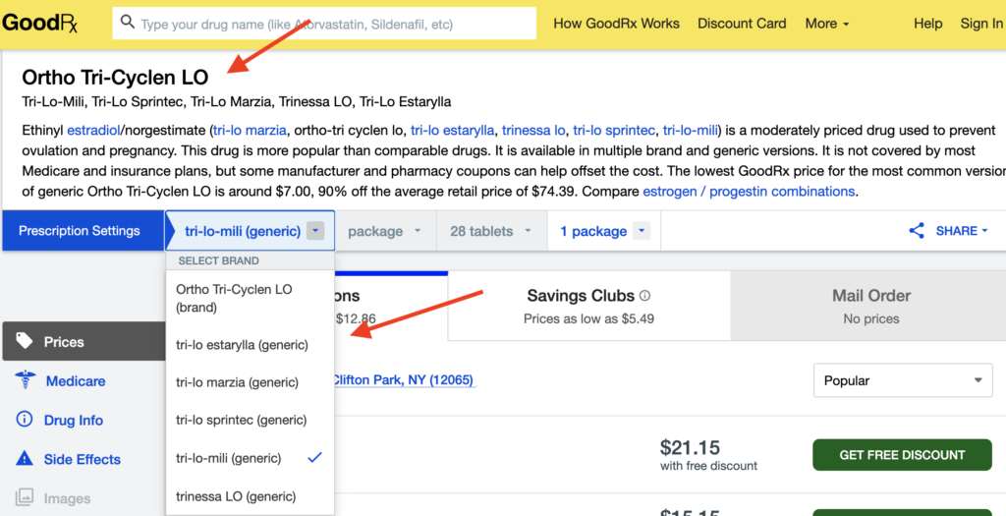Click the Savings Clubs info icon
Screen dimensions: 1006x516
[x=644, y=296]
